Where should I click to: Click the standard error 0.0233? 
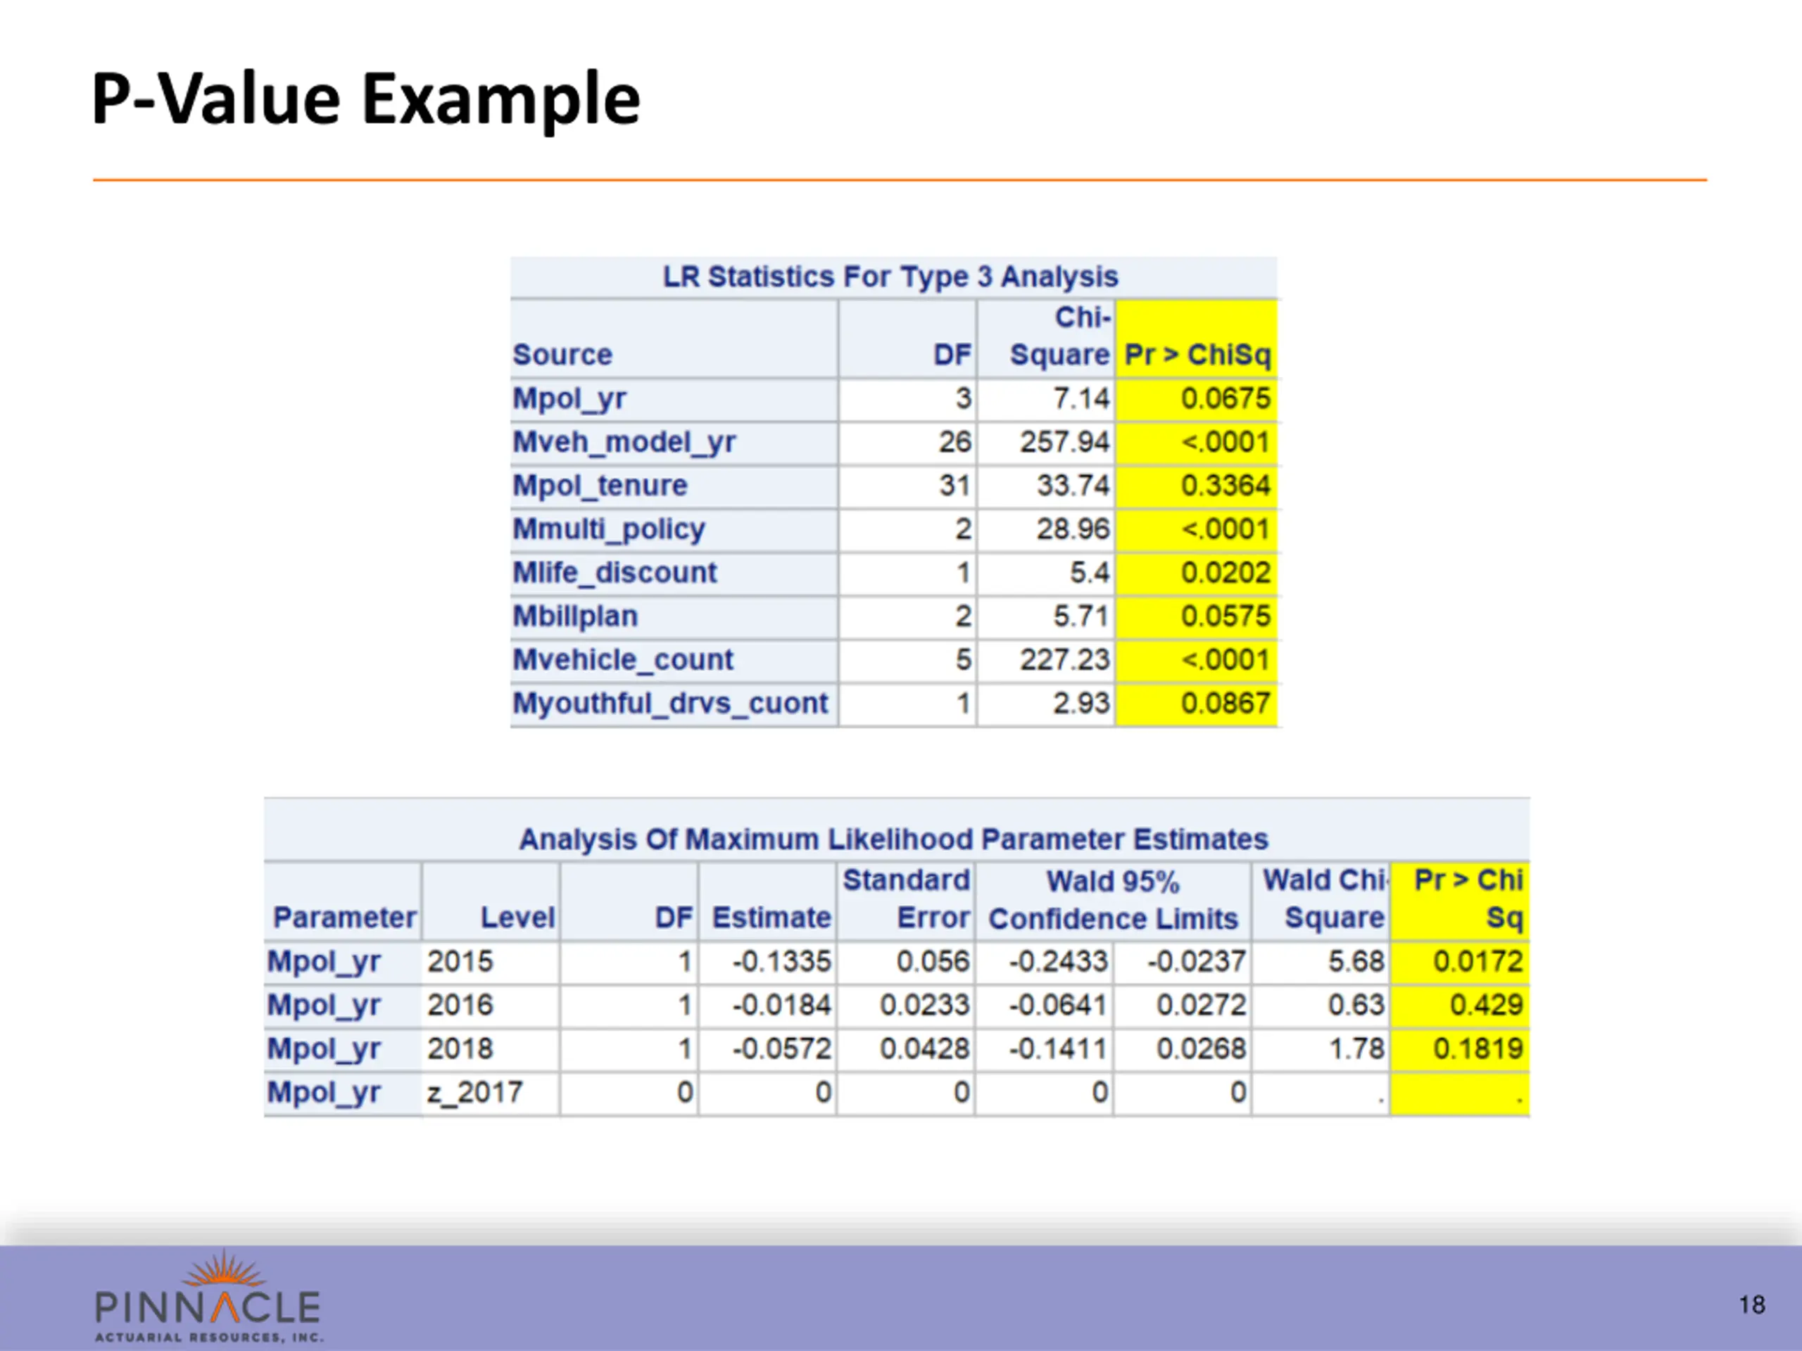[x=925, y=1005]
